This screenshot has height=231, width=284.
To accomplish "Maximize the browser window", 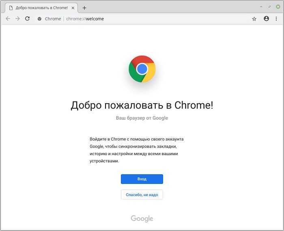I will (x=269, y=7).
